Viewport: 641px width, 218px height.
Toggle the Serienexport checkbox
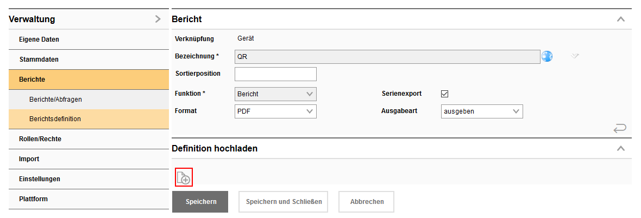(x=444, y=94)
